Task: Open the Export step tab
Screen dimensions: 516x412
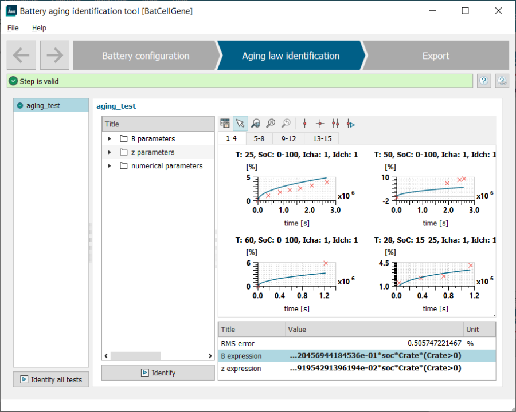Action: coord(436,56)
